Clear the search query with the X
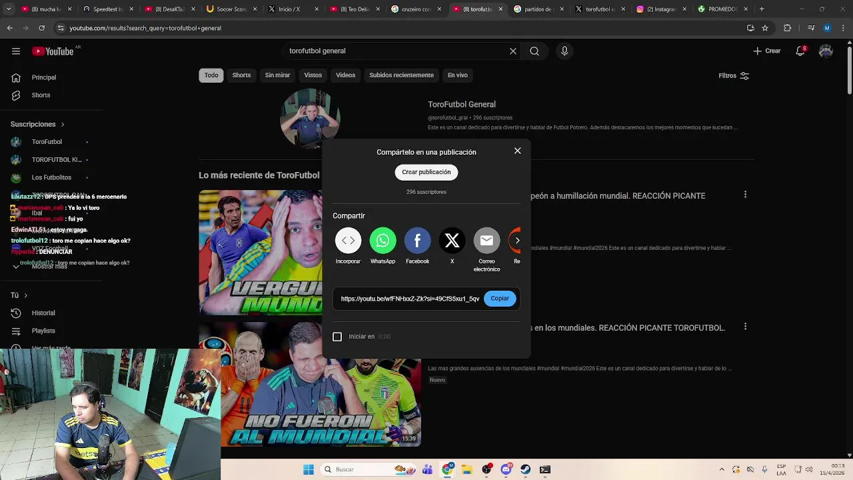 513,51
